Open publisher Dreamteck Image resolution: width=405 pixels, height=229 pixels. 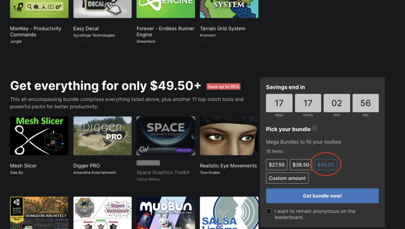coord(146,42)
